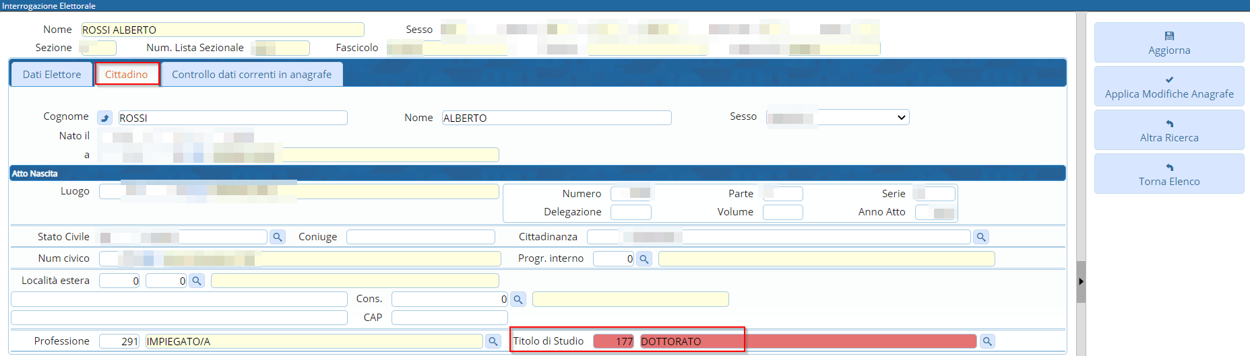1250x356 pixels.
Task: Open Stato Civile lookup magnifier
Action: click(277, 237)
